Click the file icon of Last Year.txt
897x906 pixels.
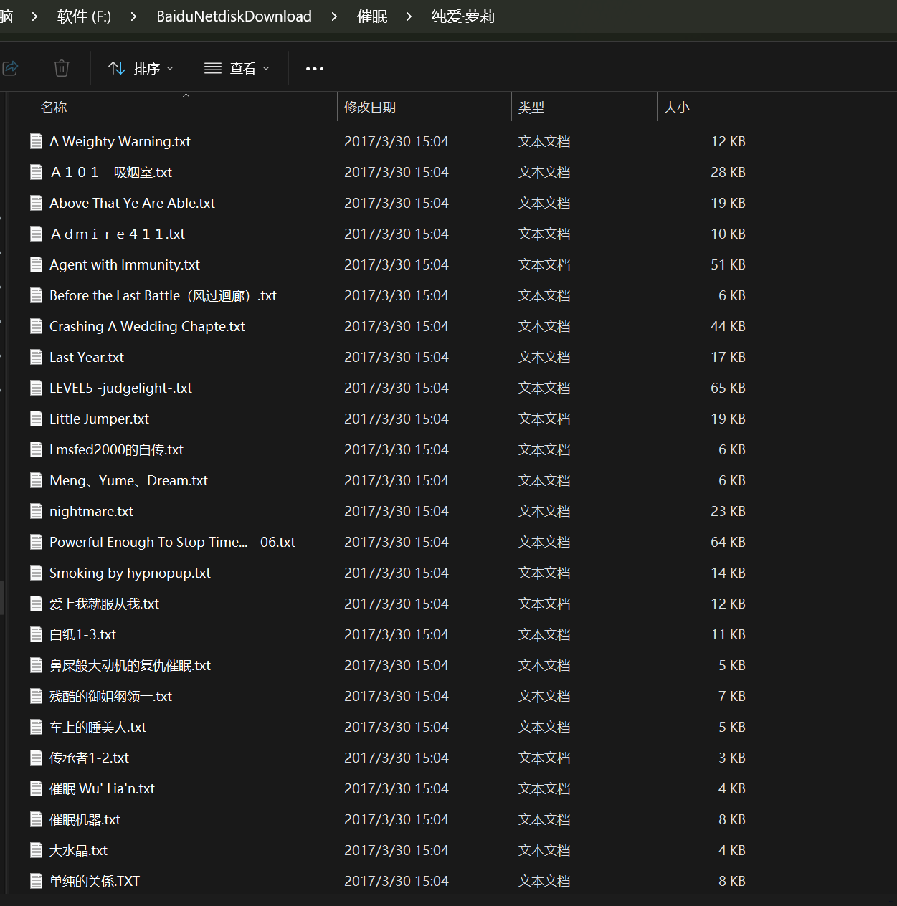pos(36,357)
